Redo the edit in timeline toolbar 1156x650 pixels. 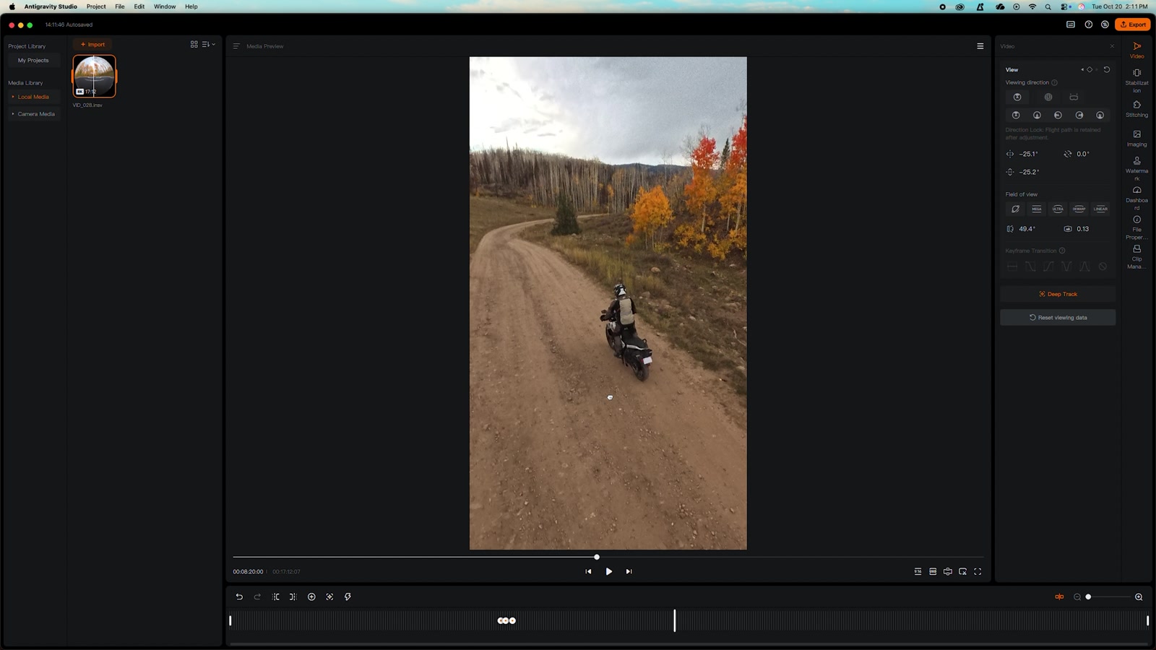(x=257, y=597)
